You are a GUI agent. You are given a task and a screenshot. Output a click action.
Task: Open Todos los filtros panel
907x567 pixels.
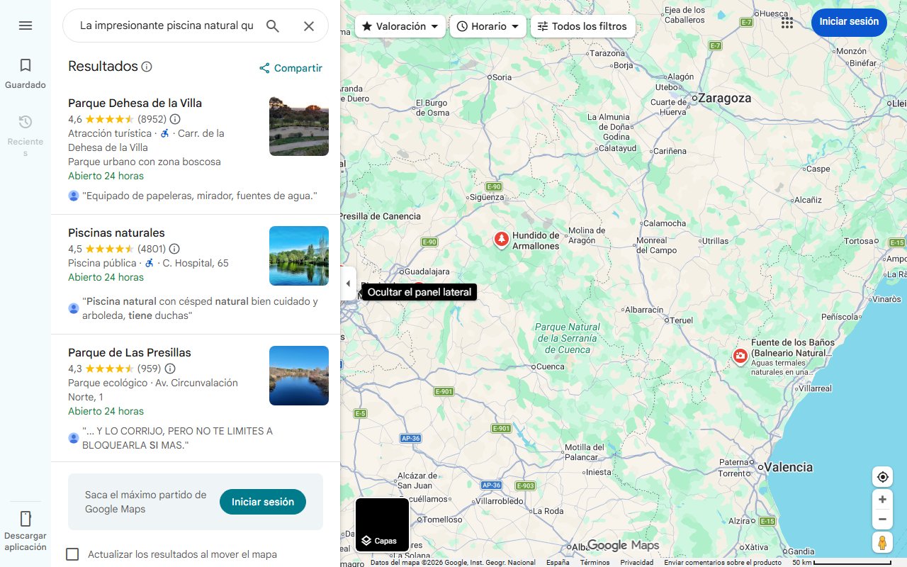click(x=582, y=26)
